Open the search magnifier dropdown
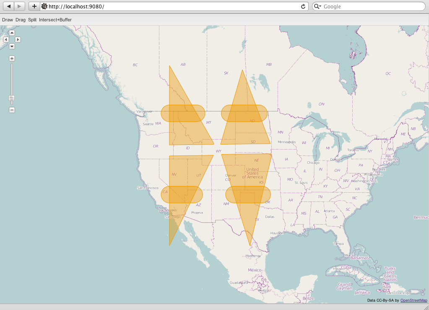This screenshot has width=429, height=310. [x=317, y=6]
